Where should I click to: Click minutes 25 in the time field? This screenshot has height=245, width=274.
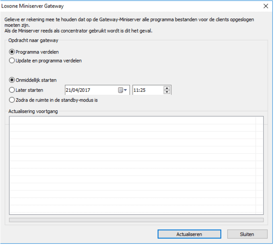coord(142,90)
